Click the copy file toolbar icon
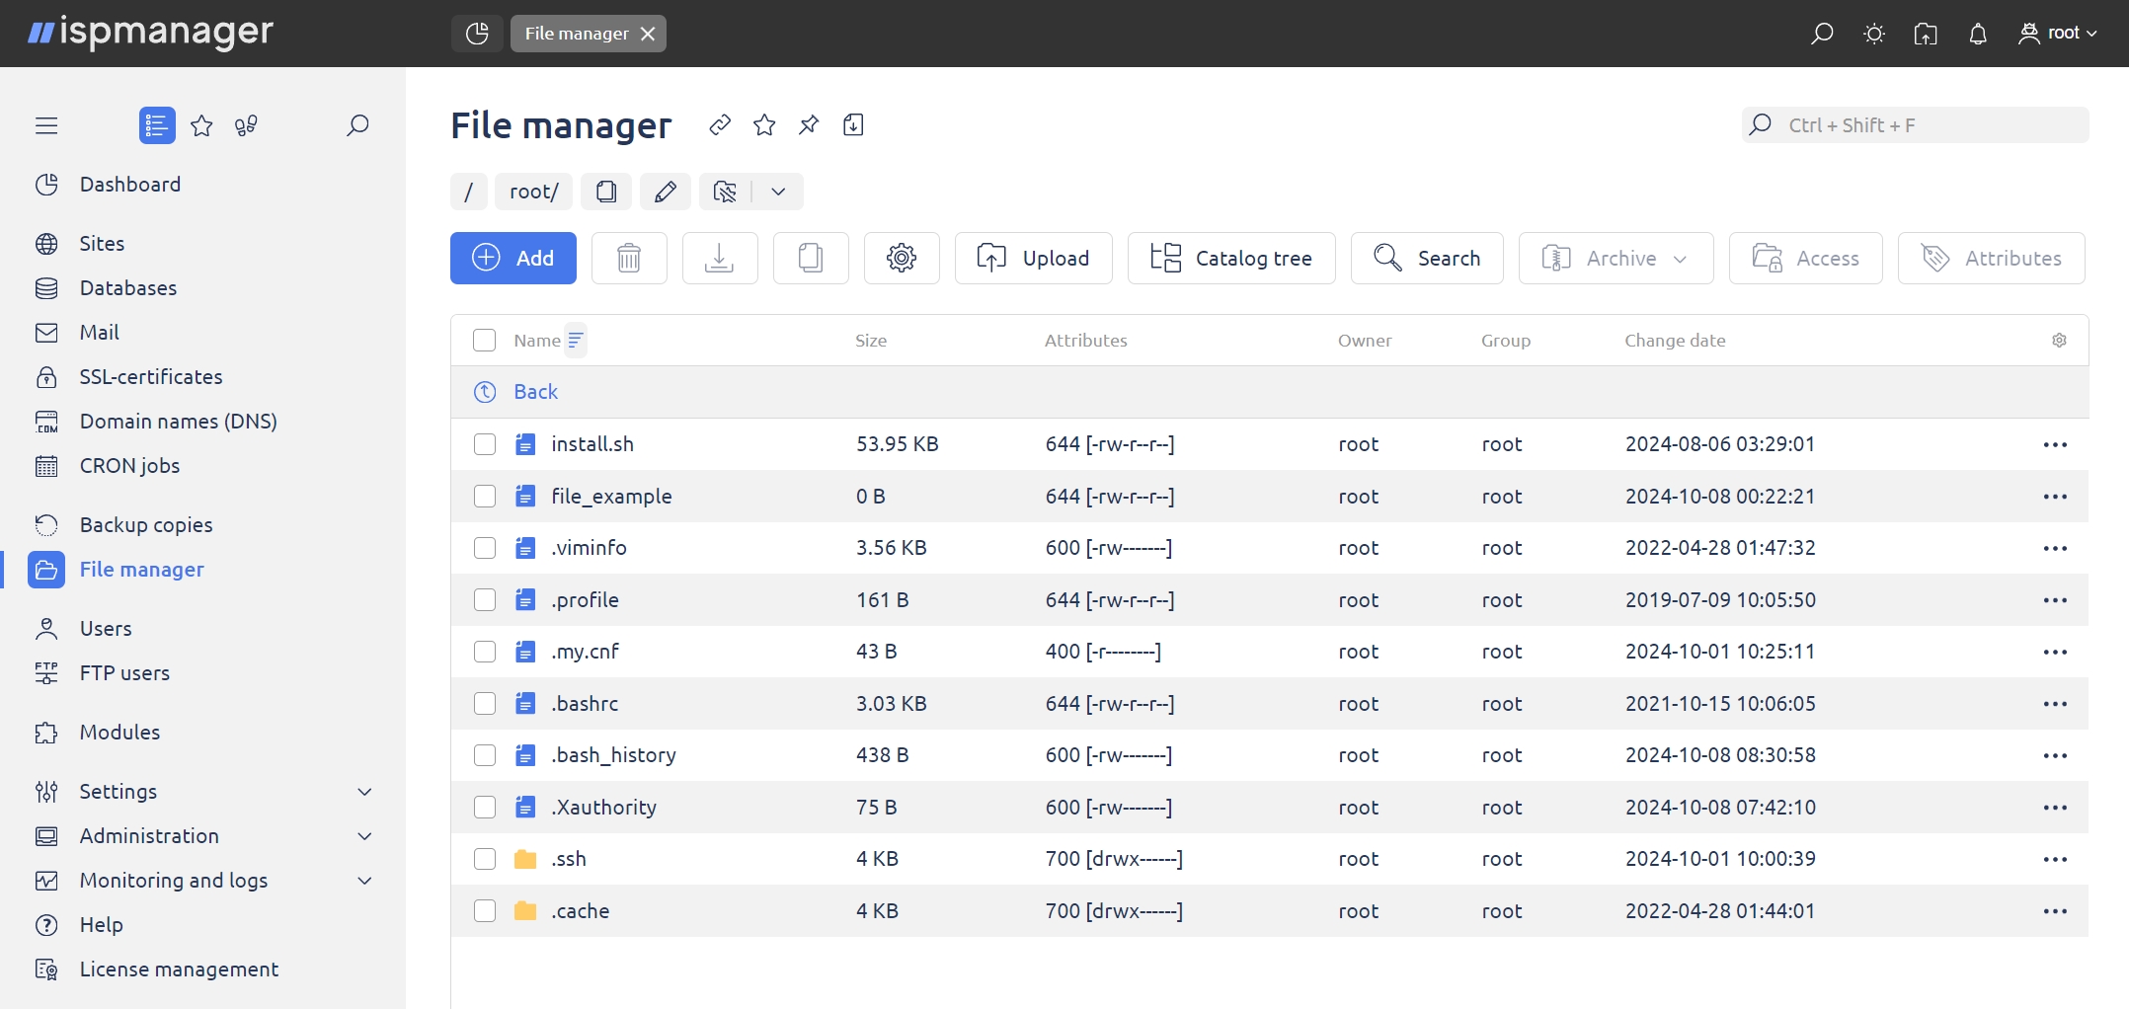The image size is (2129, 1009). (811, 259)
